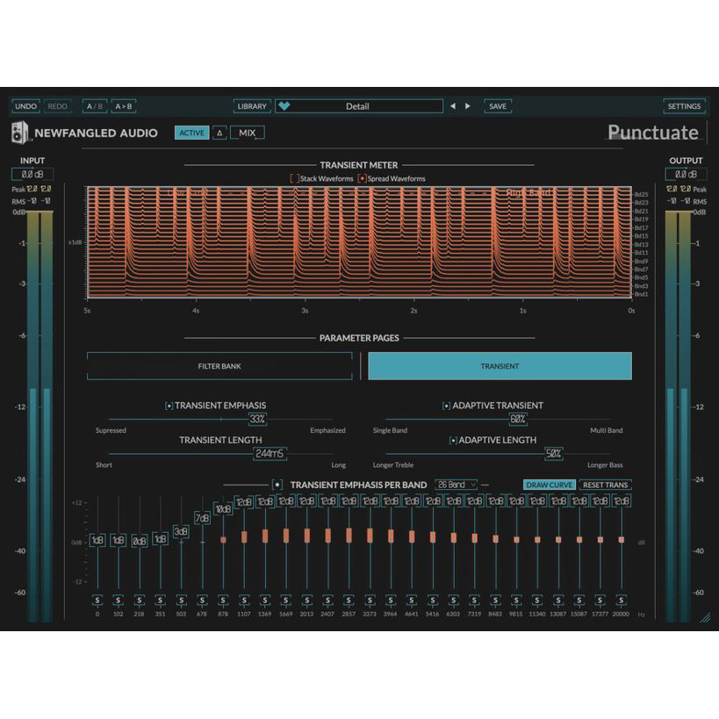Click the REDO button

pos(57,106)
